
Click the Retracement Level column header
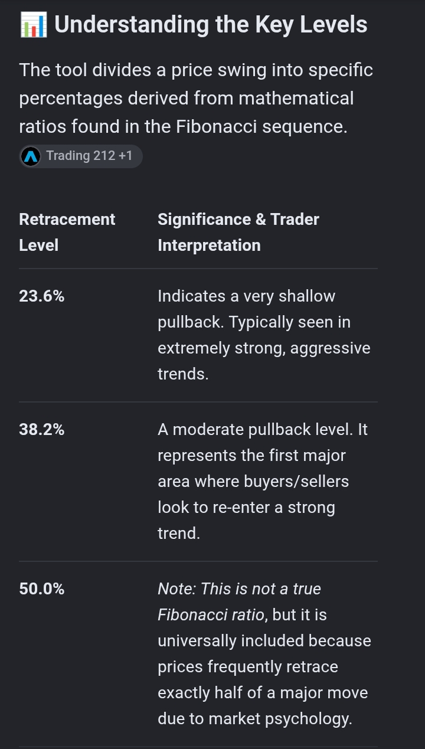pos(67,232)
